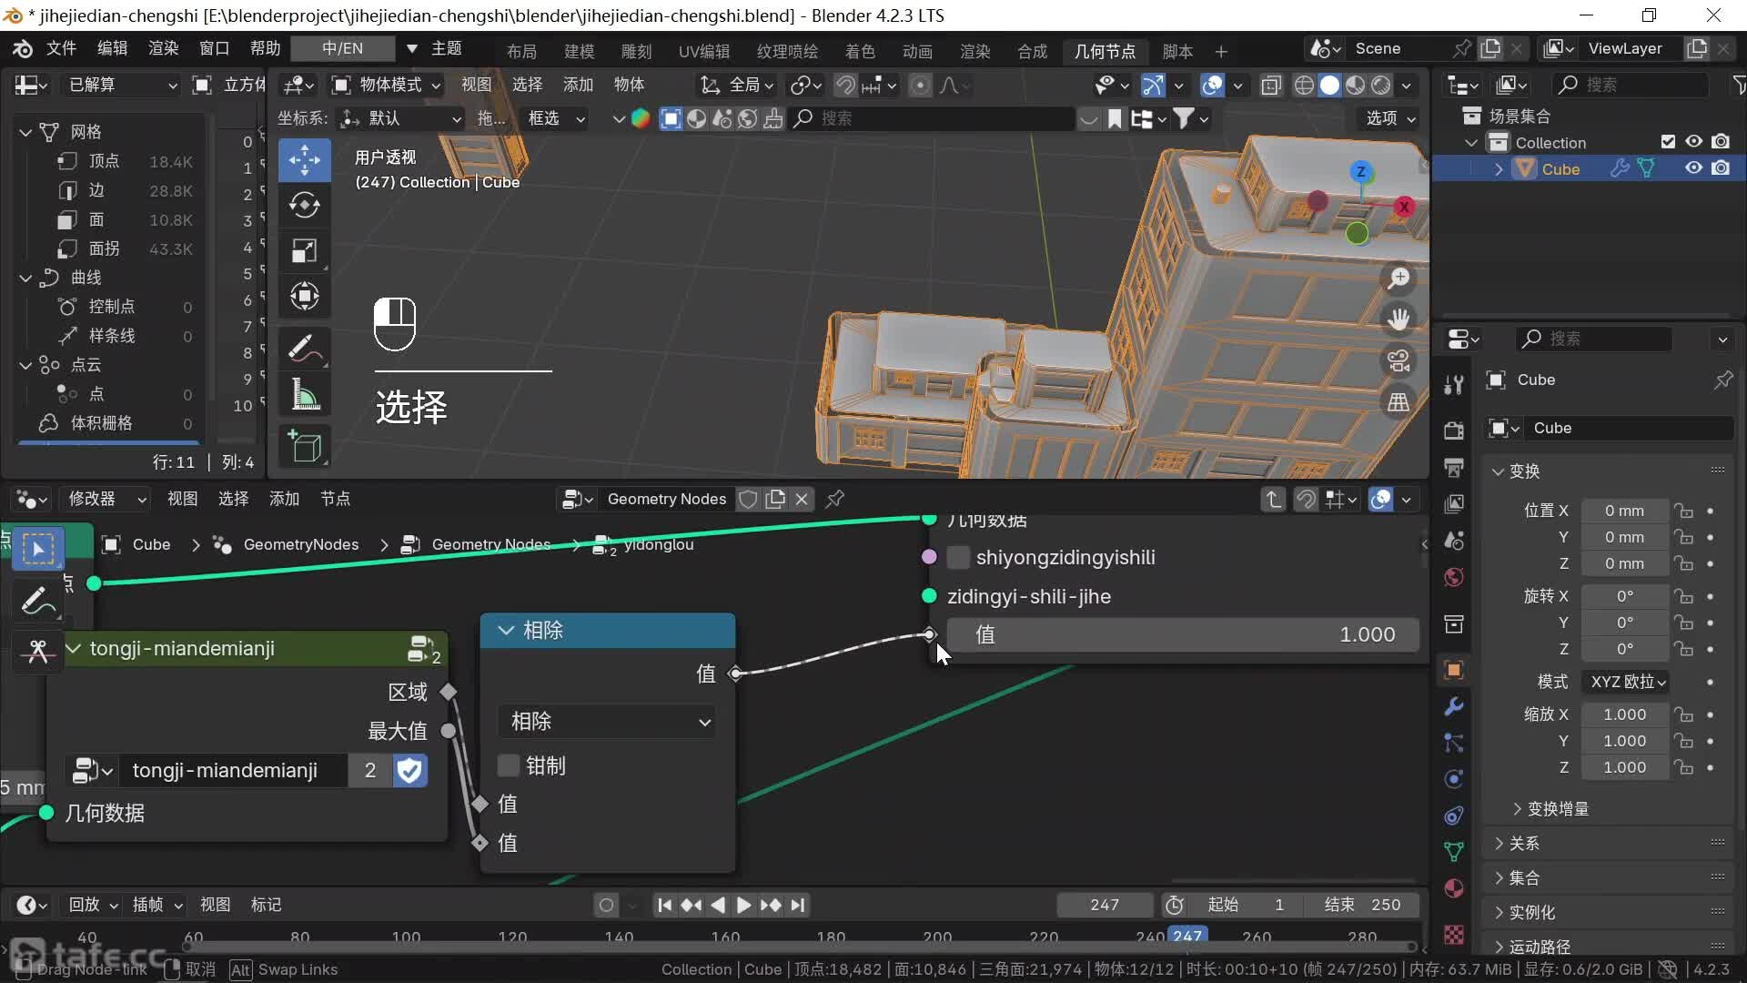
Task: Enable the shiyongzidingyishili checkbox
Action: pyautogui.click(x=958, y=557)
